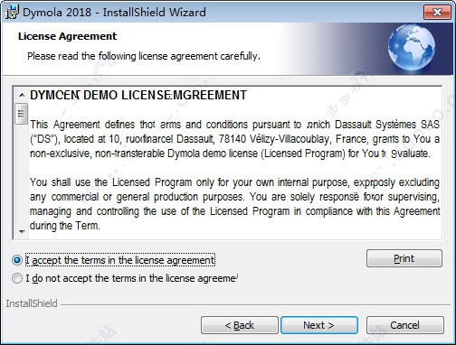The height and width of the screenshot is (345, 456).
Task: Click the installer icon in the title bar
Action: click(x=12, y=13)
